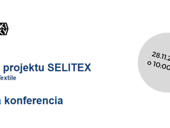170x128 pixels.
Task: Select the word 'SELITEX' in heading
Action: [x=69, y=67]
